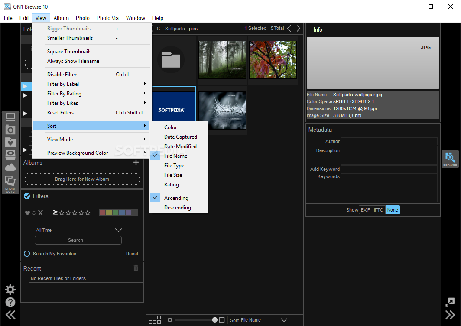Go to next image arrow

pyautogui.click(x=299, y=28)
